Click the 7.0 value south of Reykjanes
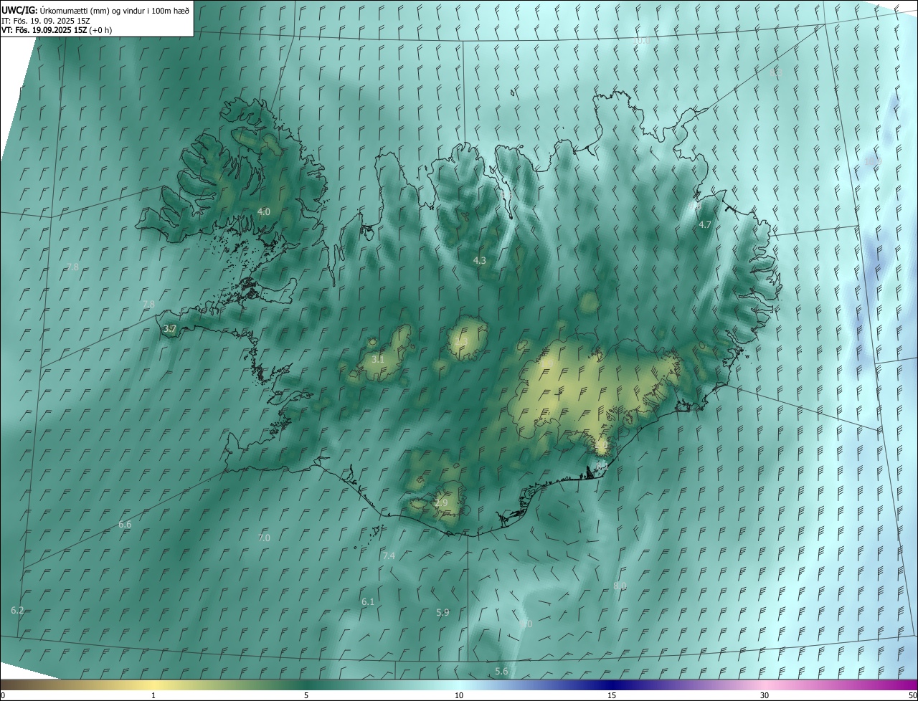Screen dimensions: 918x701 pyautogui.click(x=264, y=538)
